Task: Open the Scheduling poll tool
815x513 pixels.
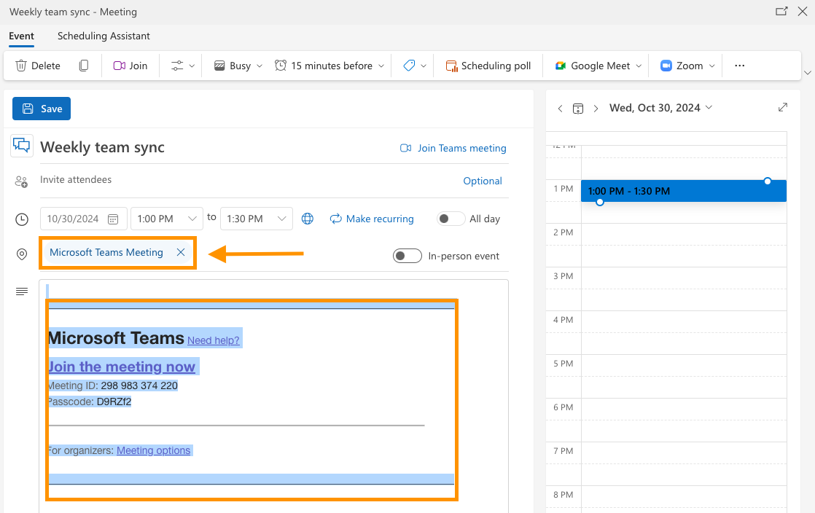Action: point(488,66)
